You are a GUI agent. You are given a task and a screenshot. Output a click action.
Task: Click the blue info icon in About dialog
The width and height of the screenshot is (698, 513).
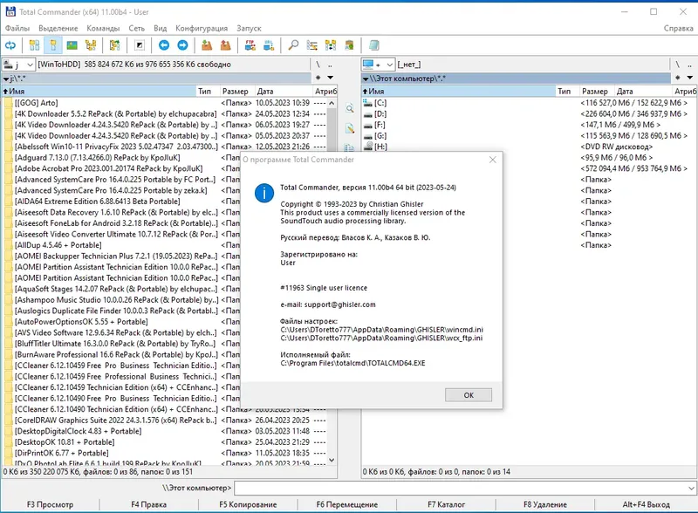pyautogui.click(x=264, y=194)
